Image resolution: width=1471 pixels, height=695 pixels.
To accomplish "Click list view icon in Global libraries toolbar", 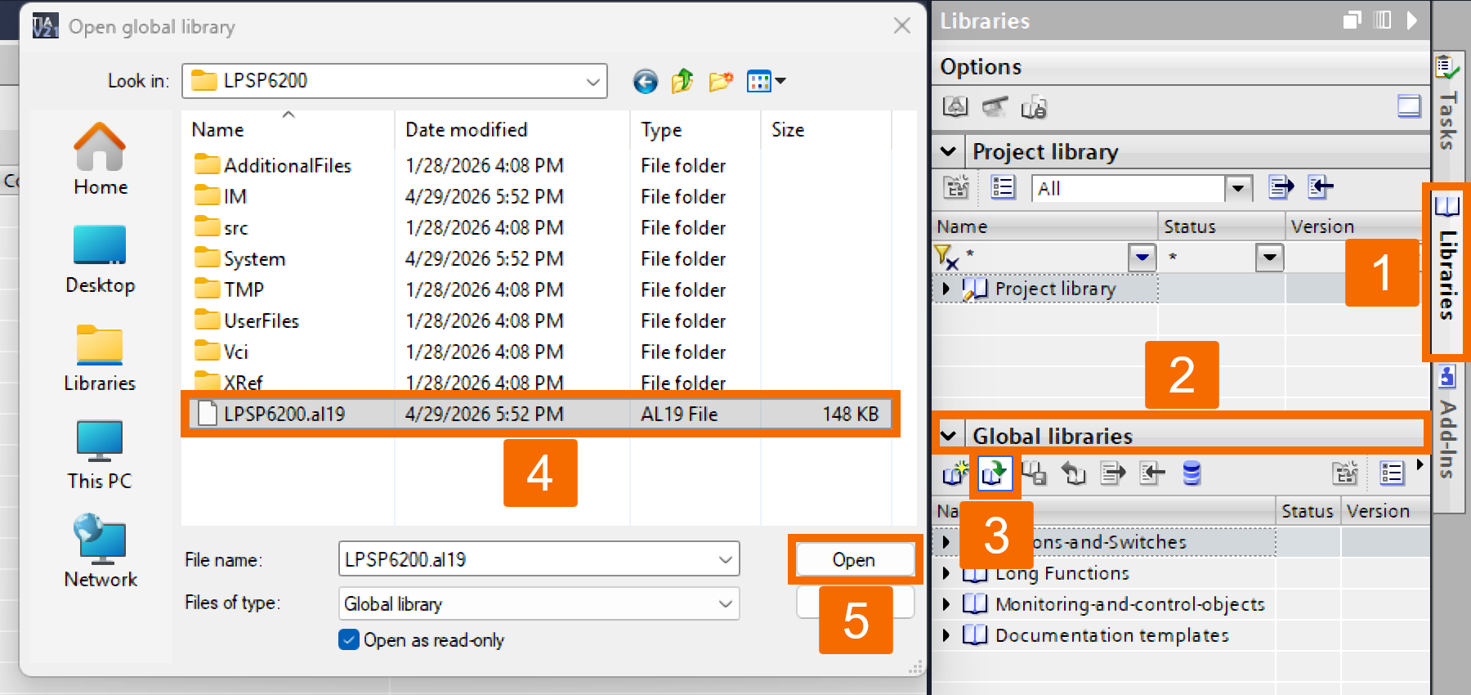I will (1392, 473).
